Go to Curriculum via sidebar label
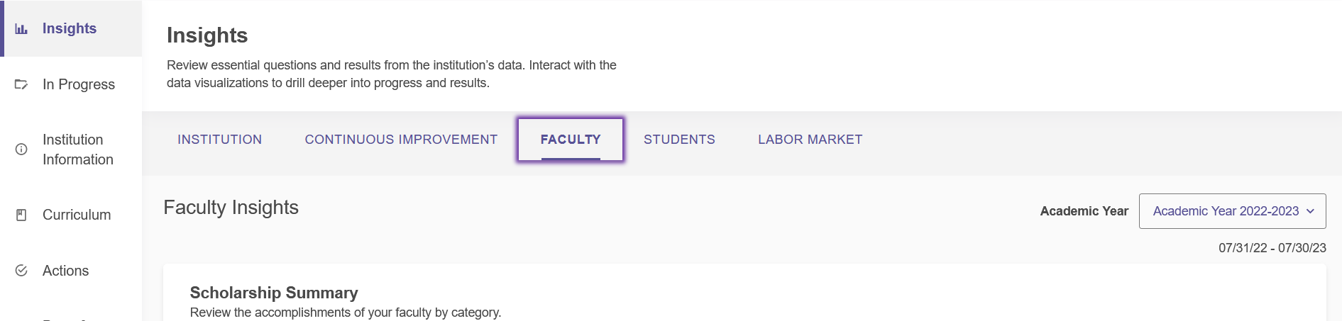1342x321 pixels. (77, 215)
